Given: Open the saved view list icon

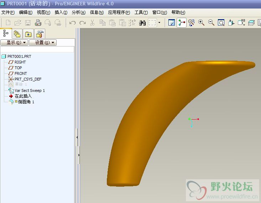Looking at the screenshot, I should click(241, 23).
